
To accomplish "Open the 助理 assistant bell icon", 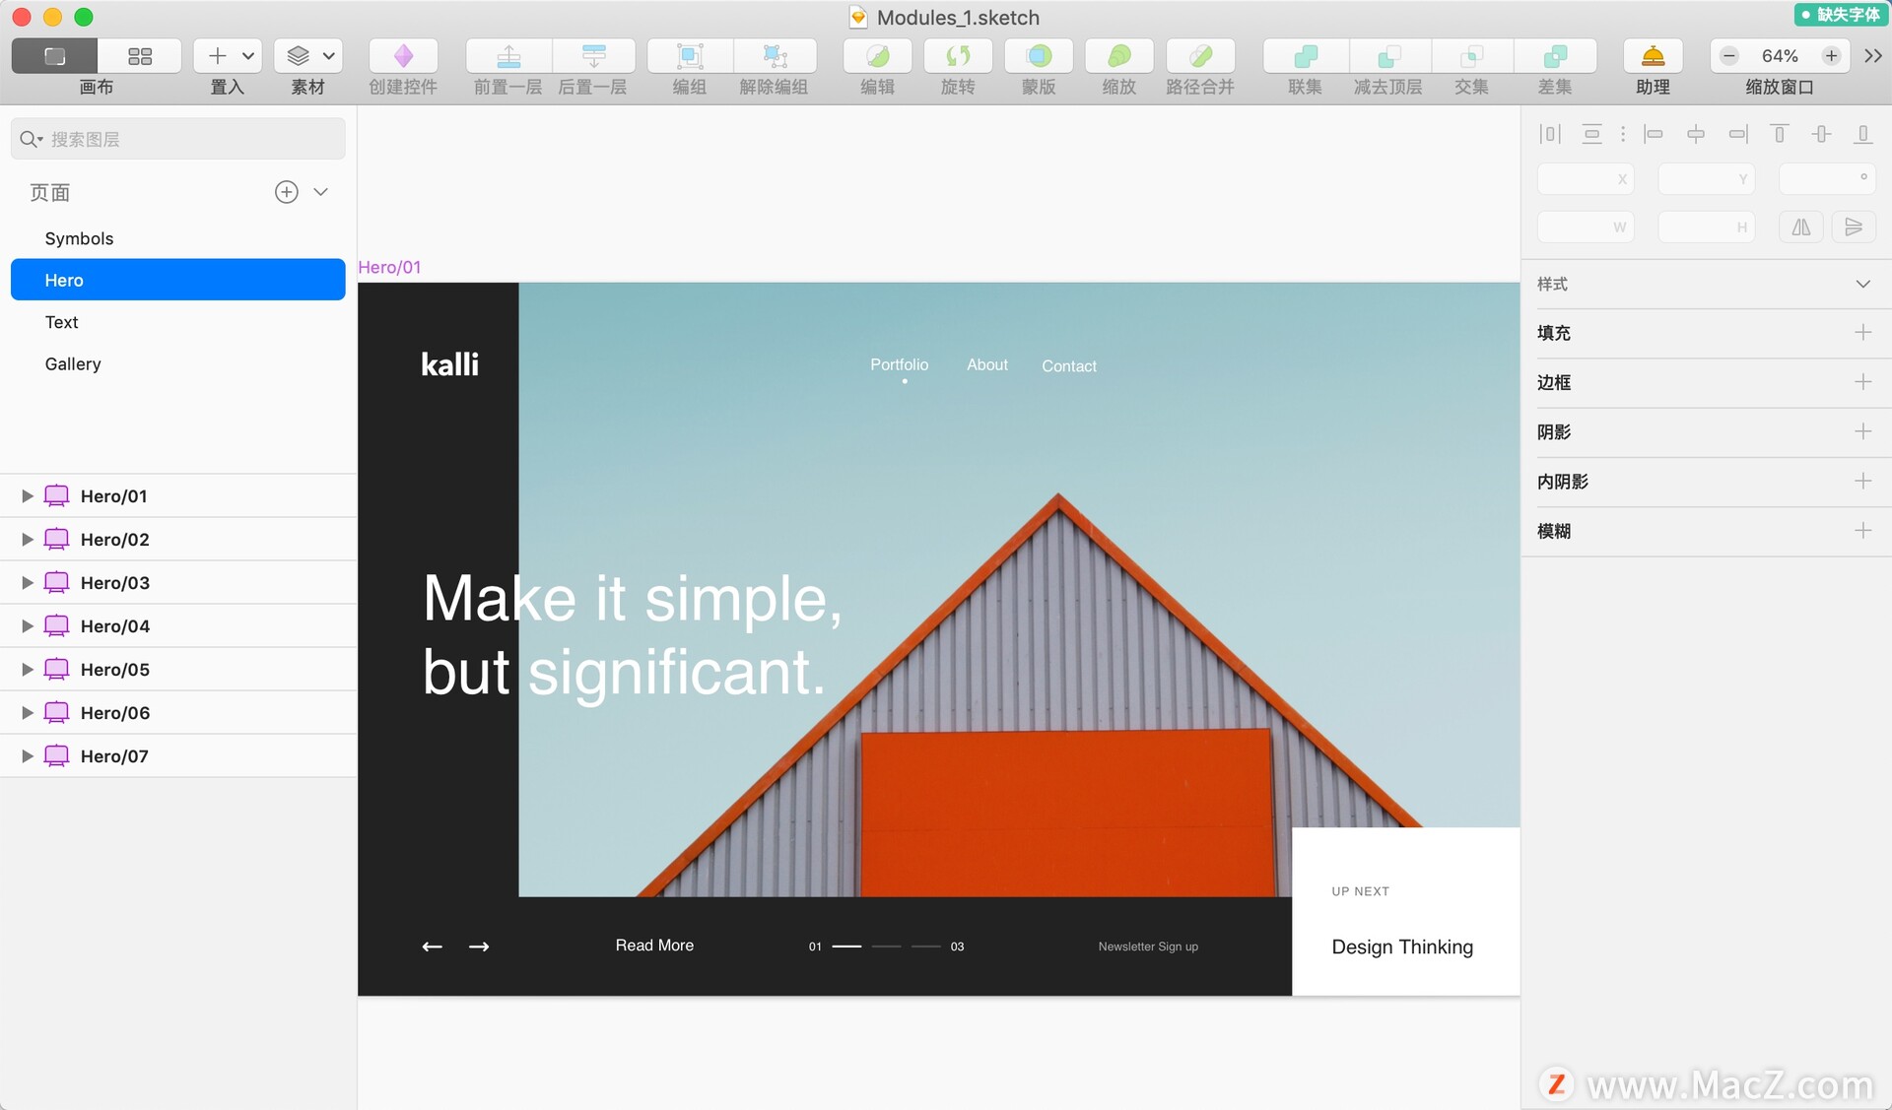I will pyautogui.click(x=1653, y=56).
